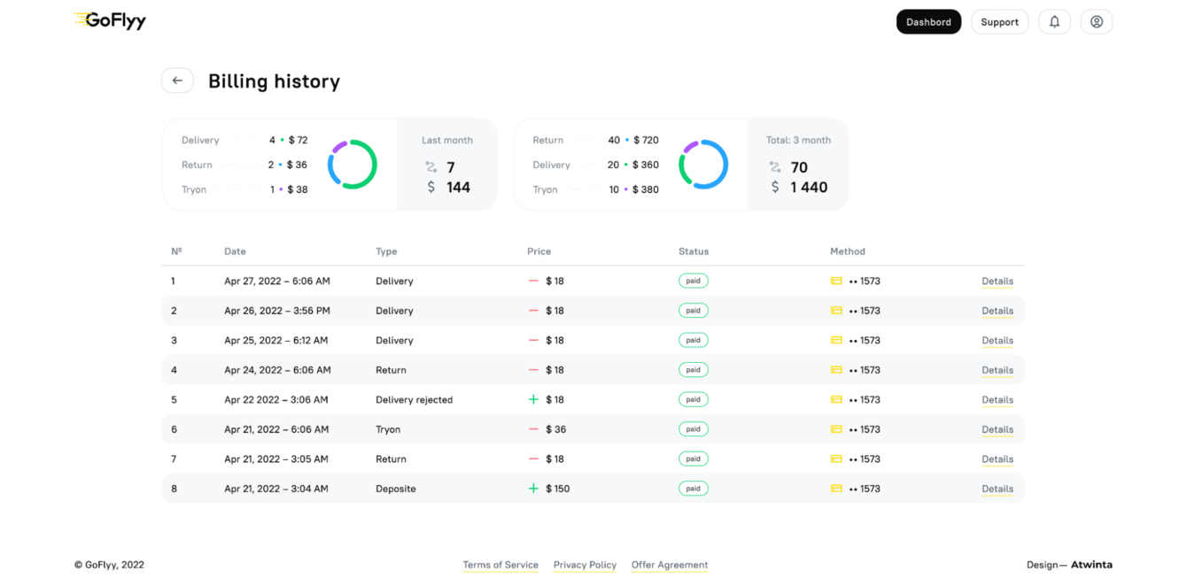Go to the Dashbord tab
1187x586 pixels.
928,22
